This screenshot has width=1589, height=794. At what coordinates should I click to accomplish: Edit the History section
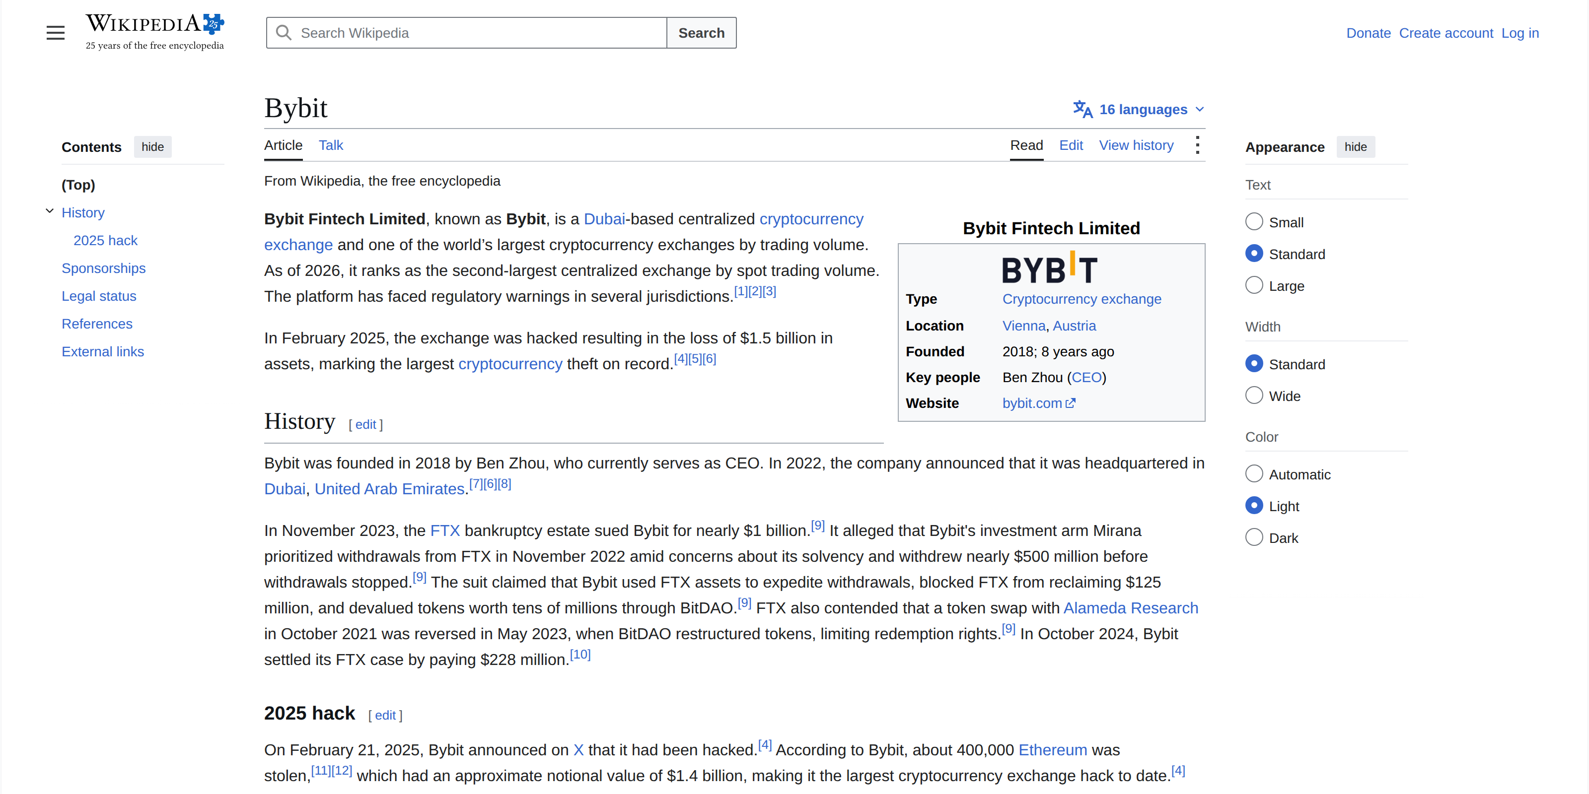[365, 425]
